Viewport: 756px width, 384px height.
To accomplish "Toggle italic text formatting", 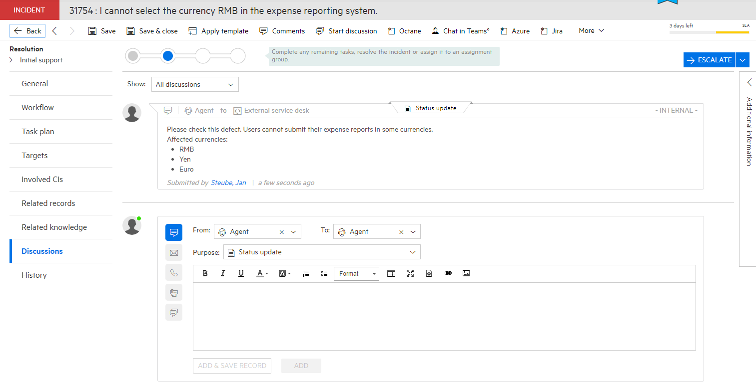I will (223, 273).
